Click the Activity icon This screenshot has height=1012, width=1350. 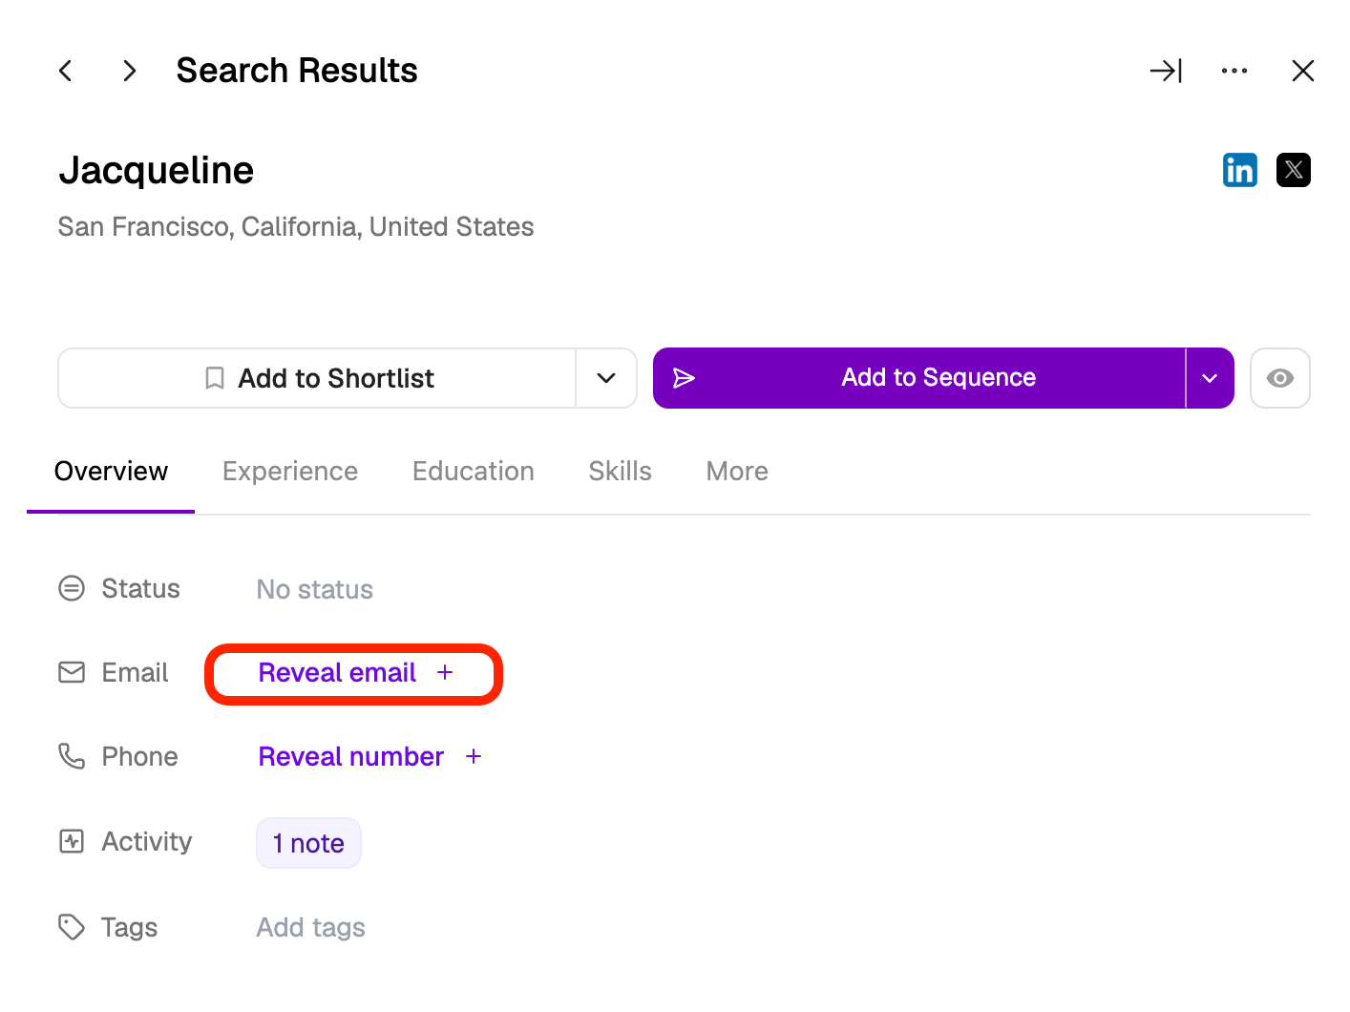(72, 841)
